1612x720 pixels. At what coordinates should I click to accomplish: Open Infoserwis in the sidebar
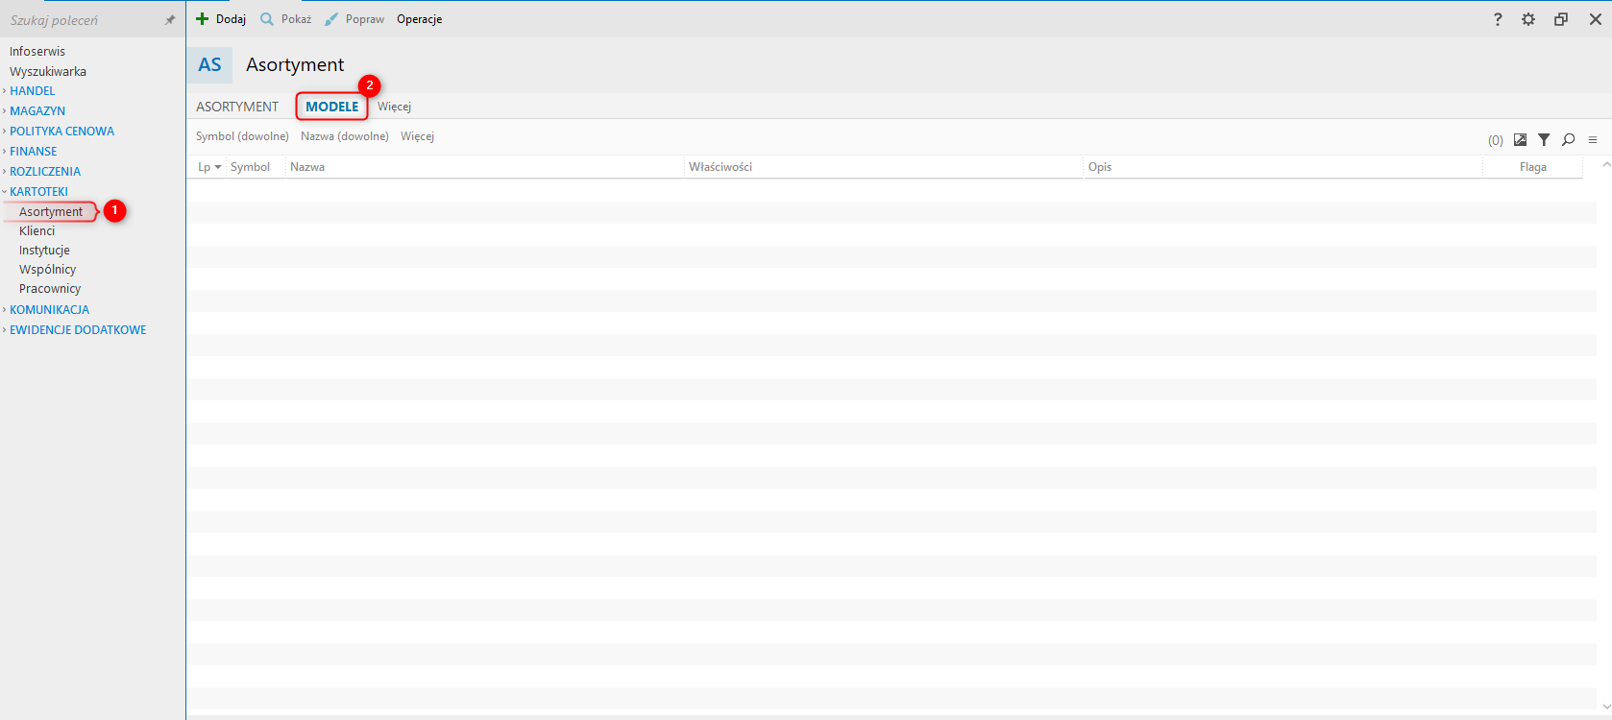37,52
